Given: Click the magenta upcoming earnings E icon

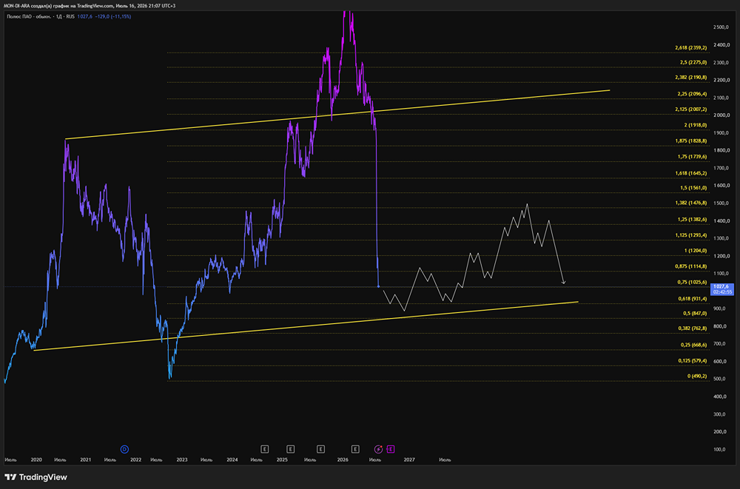Looking at the screenshot, I should coord(391,449).
